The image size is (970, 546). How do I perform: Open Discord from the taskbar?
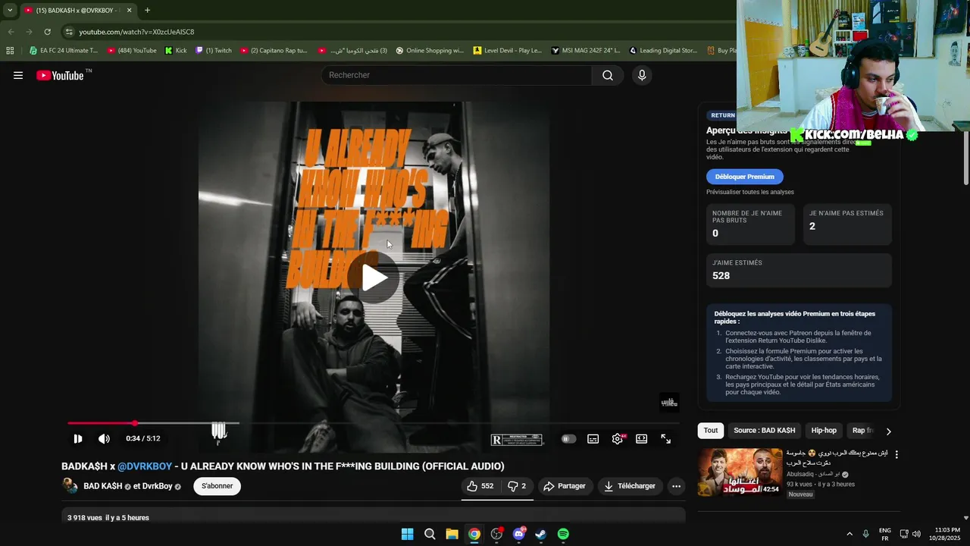pos(518,534)
